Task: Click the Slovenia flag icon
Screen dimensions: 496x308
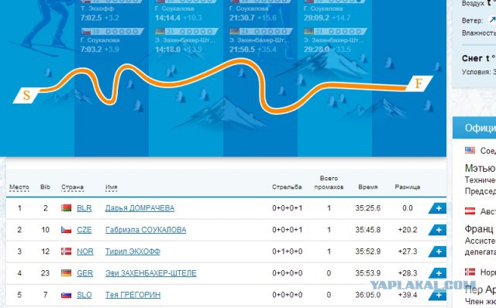Action: point(66,295)
